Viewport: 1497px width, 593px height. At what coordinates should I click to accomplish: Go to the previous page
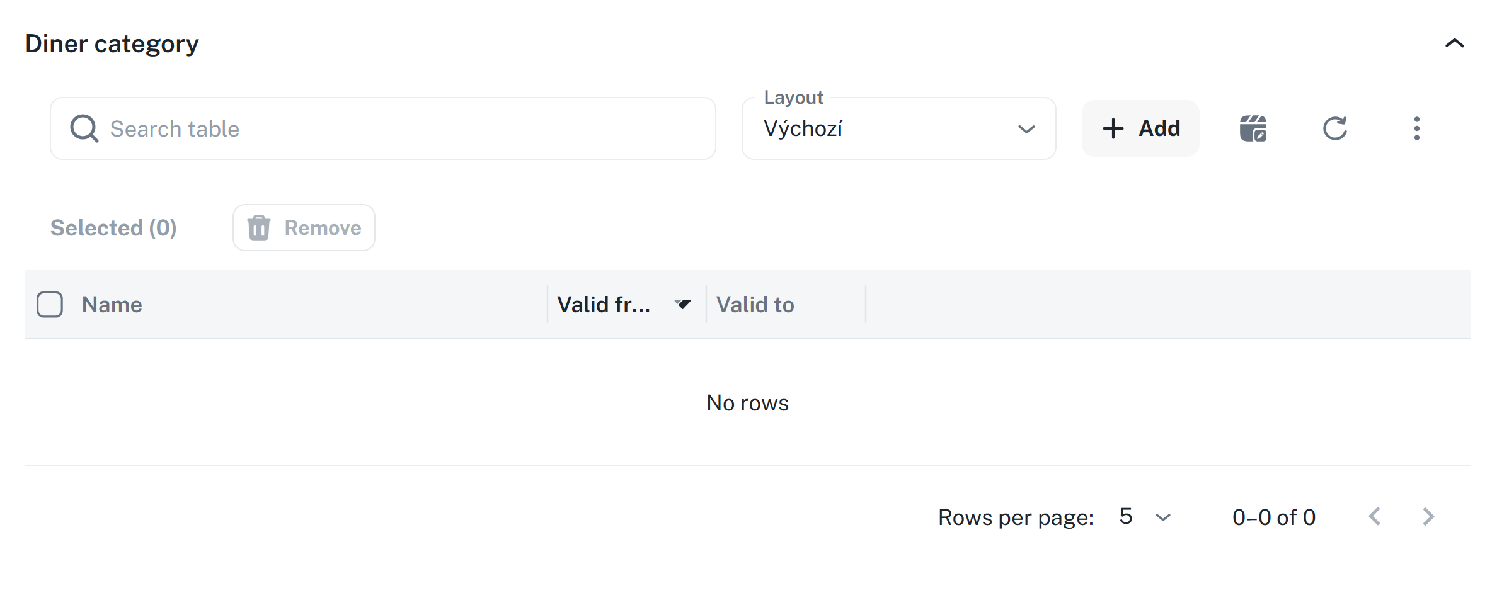pyautogui.click(x=1375, y=517)
